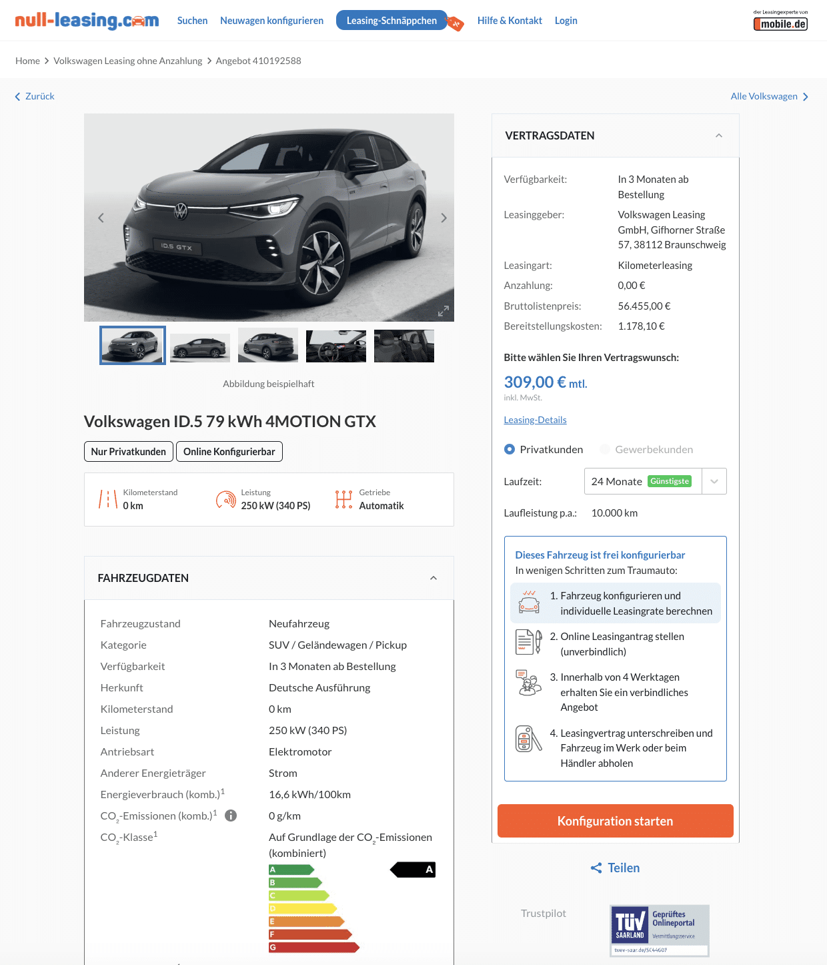Open the Leasing-Schnäppchen tab
The height and width of the screenshot is (965, 827).
(391, 21)
